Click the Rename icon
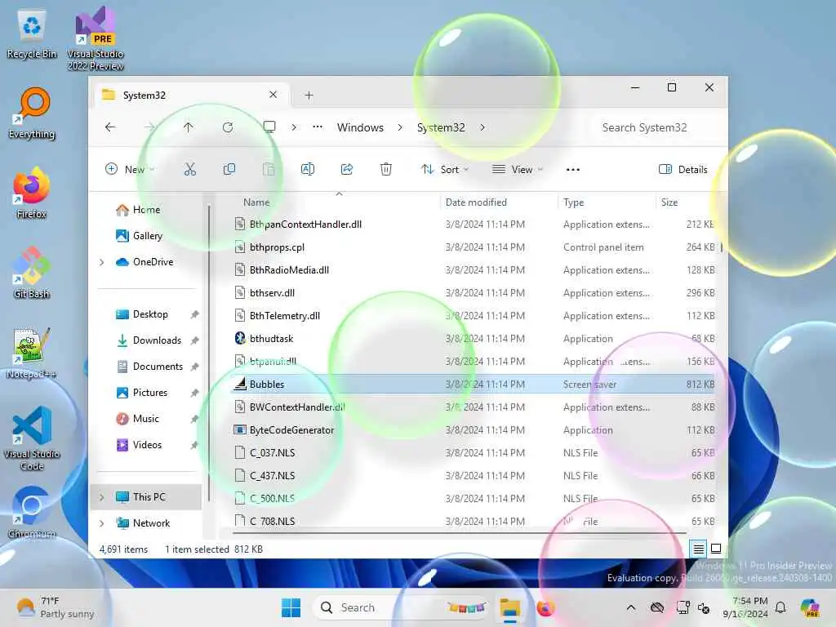The height and width of the screenshot is (627, 836). (308, 170)
